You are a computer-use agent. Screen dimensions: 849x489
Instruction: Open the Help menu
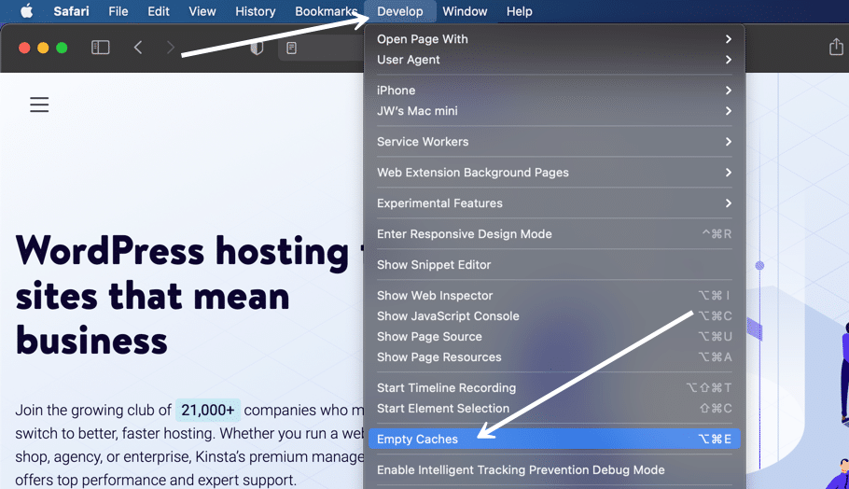point(520,11)
